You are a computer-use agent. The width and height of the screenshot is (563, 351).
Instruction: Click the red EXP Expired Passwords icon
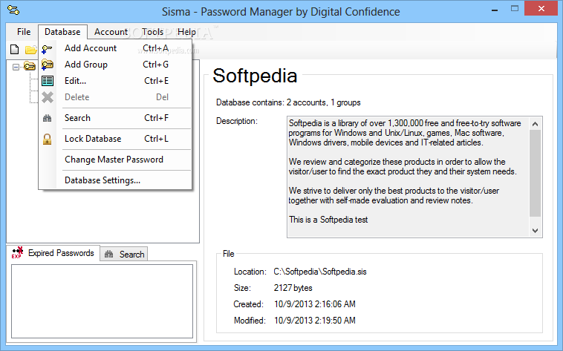17,252
